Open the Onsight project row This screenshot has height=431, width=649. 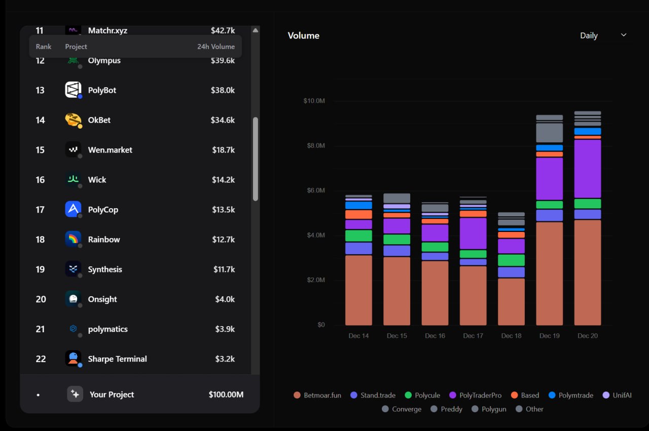pos(135,299)
